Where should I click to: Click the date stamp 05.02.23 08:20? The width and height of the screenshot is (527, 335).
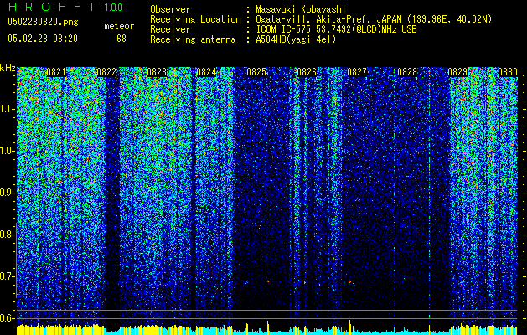click(43, 39)
